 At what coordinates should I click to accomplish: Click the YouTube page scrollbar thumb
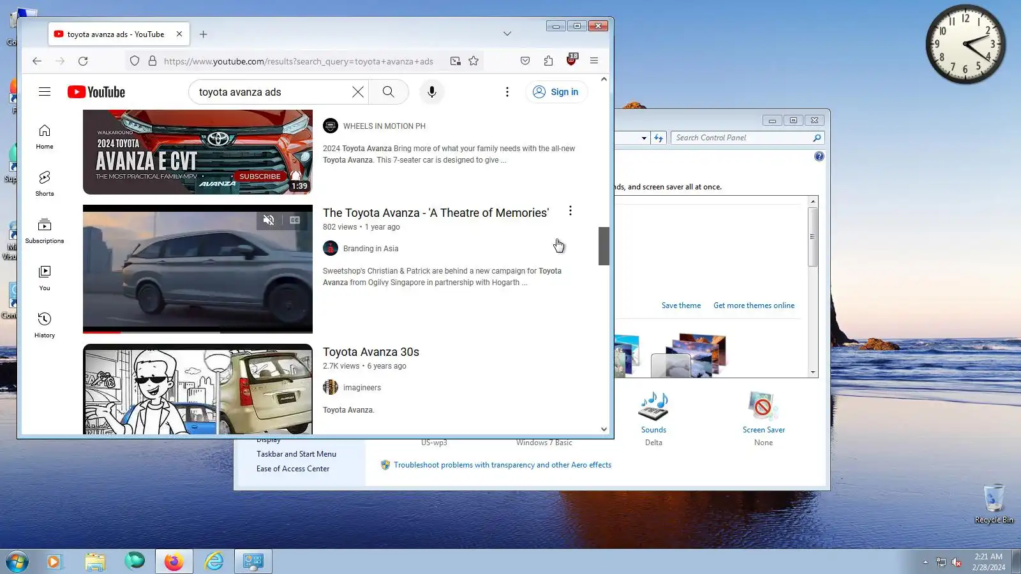pyautogui.click(x=604, y=246)
